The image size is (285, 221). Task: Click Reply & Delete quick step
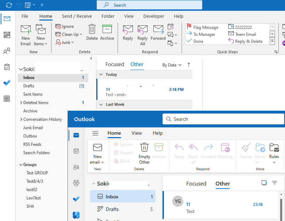coord(245,41)
